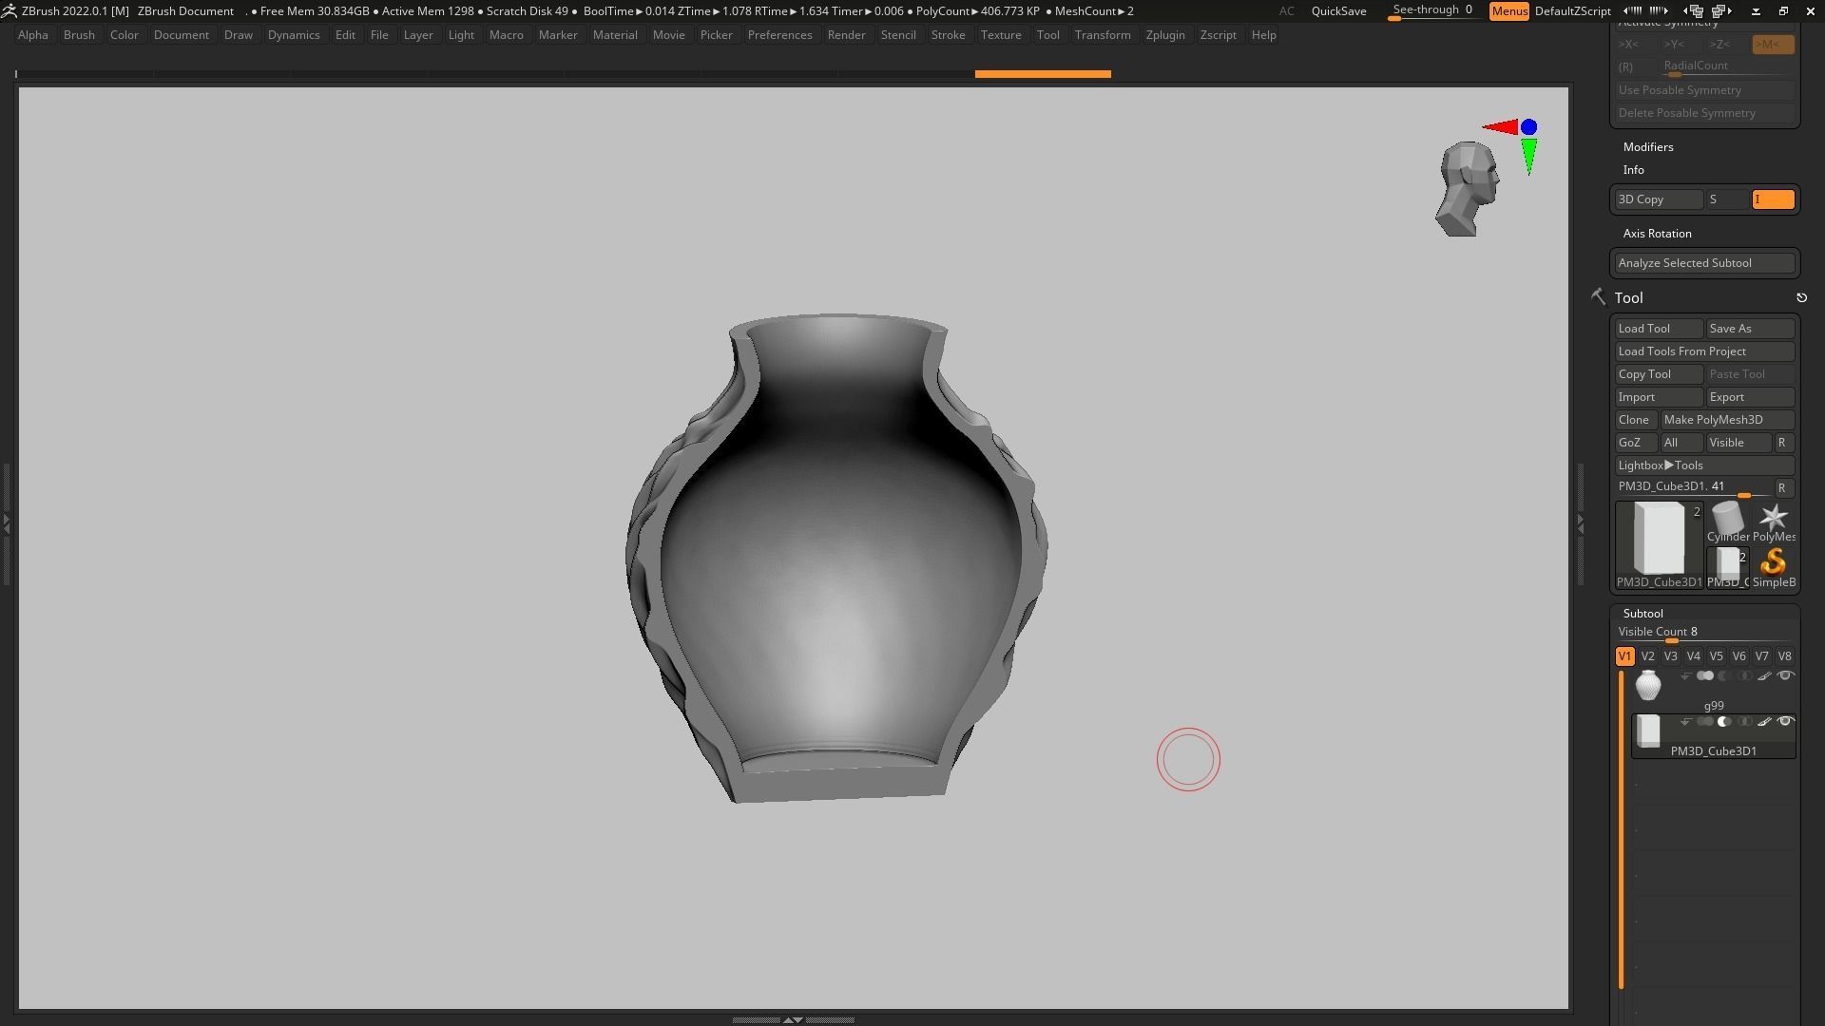Click the camera view head gizmo
This screenshot has width=1825, height=1026.
(x=1468, y=189)
